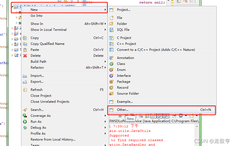The width and height of the screenshot is (234, 146).
Task: Click the C Project icon
Action: click(x=112, y=38)
